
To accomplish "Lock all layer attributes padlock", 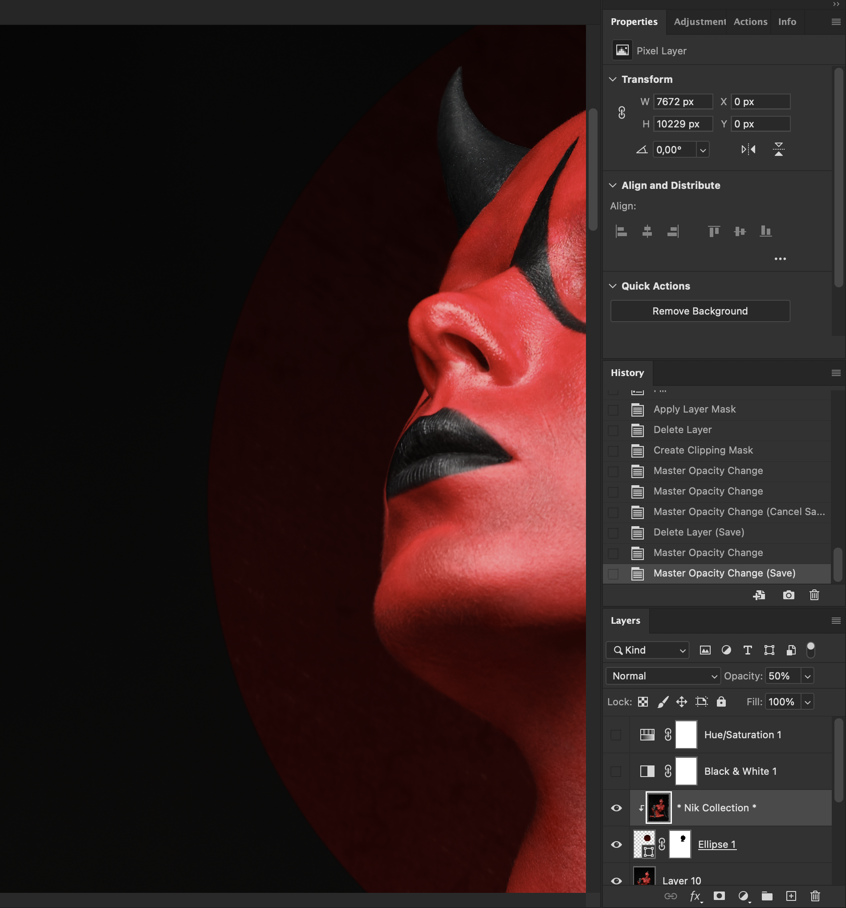I will [x=721, y=702].
